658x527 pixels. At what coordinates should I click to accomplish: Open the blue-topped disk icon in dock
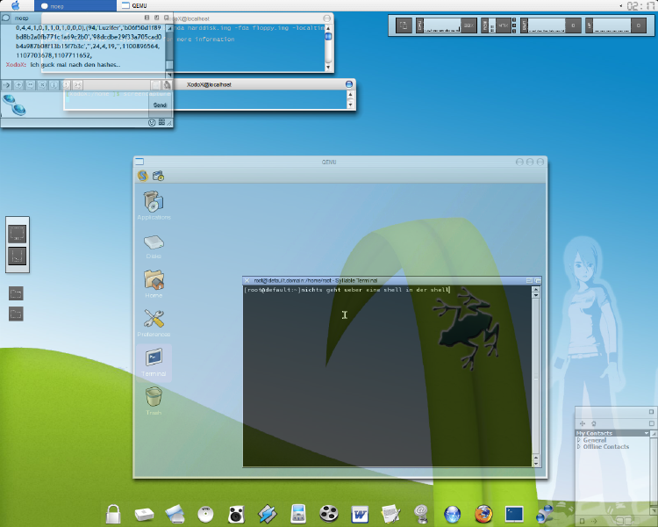click(175, 514)
